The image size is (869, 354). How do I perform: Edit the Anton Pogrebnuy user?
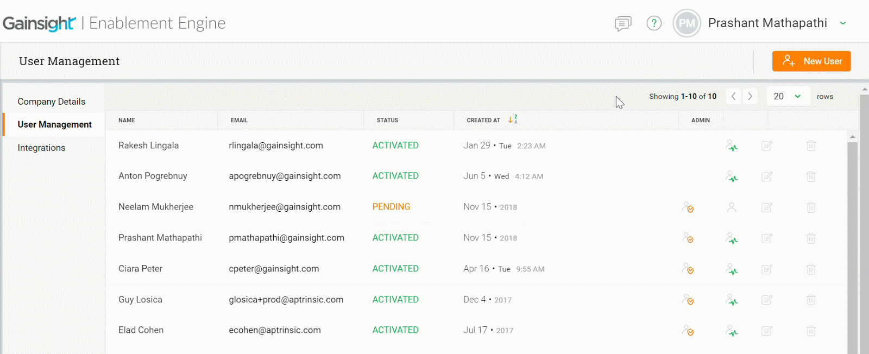(x=767, y=176)
